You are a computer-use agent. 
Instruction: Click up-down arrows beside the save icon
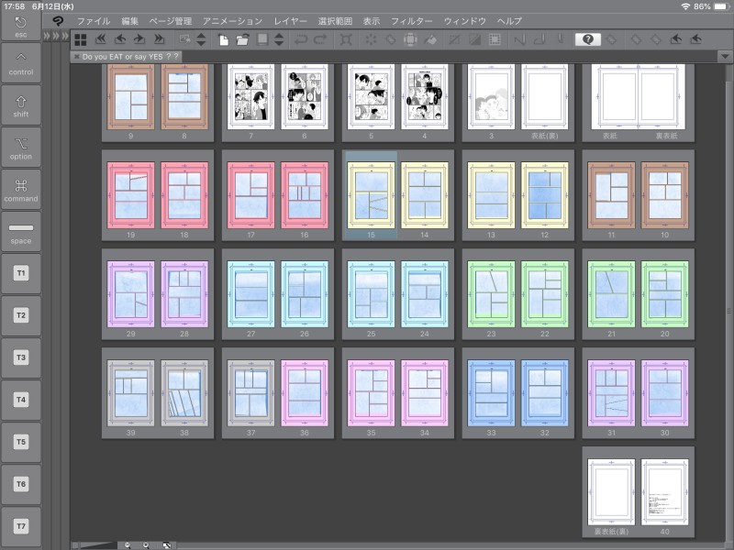coord(279,39)
